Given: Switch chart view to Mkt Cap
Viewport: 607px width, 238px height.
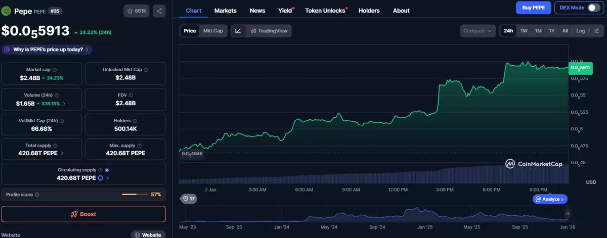Looking at the screenshot, I should click(x=213, y=31).
